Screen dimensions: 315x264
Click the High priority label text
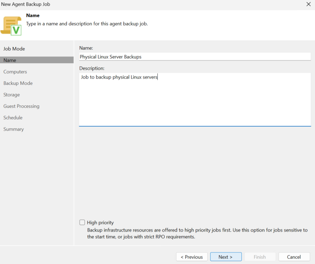(x=100, y=223)
